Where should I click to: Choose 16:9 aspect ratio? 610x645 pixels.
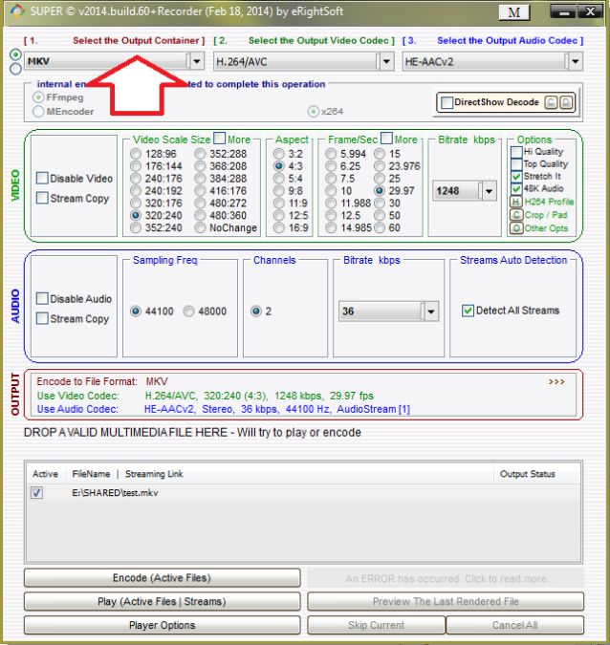point(279,228)
